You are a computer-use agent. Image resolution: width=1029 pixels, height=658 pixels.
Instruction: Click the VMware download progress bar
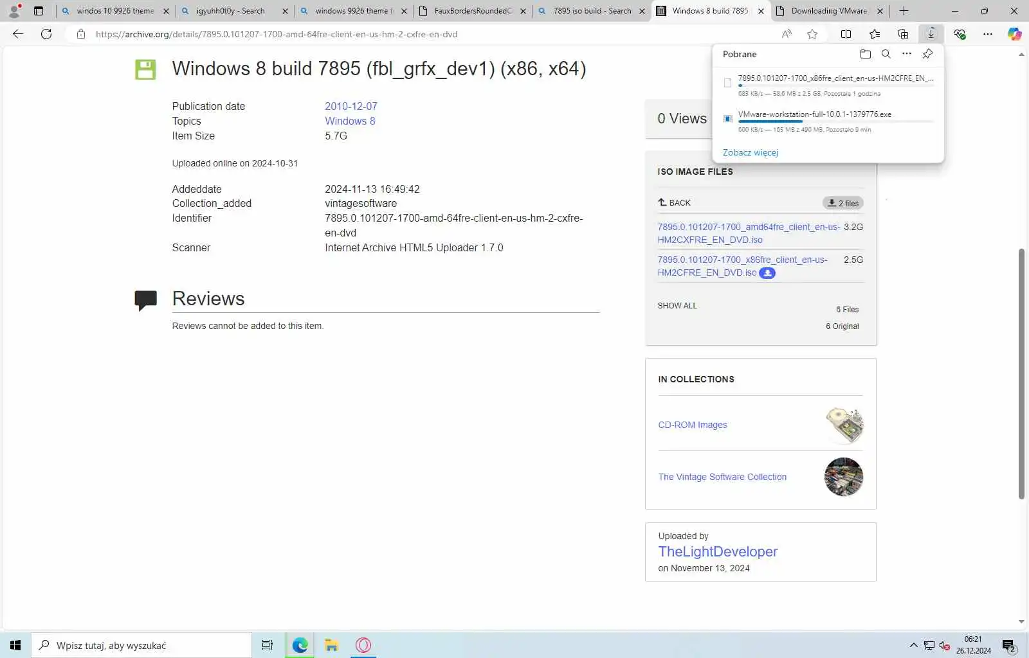coord(836,121)
